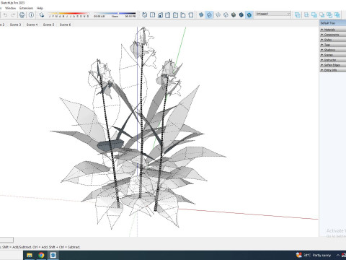Switch to Right view
The width and height of the screenshot is (346, 260).
pos(168,15)
